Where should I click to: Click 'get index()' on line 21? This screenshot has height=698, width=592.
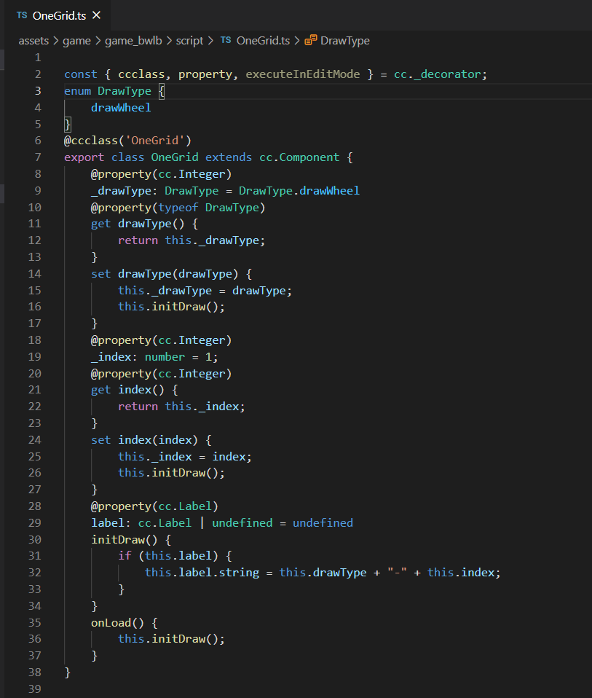coord(127,390)
